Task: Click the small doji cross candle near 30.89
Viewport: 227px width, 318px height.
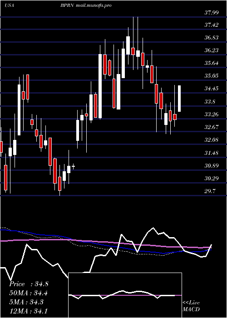Action: (x=74, y=166)
